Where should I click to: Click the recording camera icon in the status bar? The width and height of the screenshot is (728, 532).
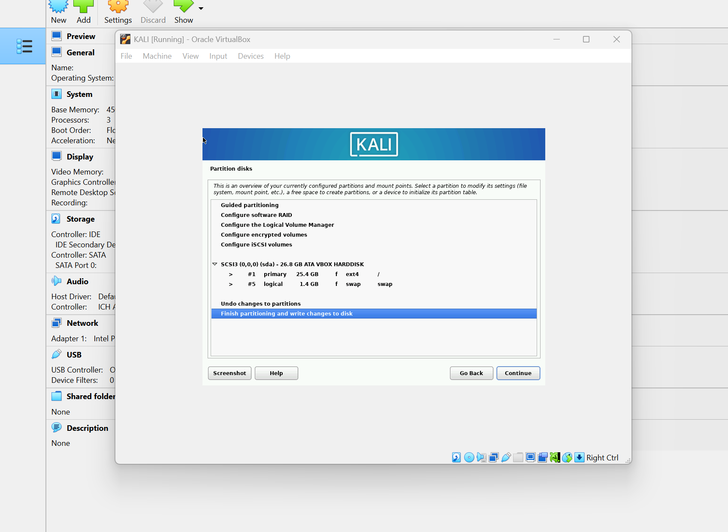(543, 457)
